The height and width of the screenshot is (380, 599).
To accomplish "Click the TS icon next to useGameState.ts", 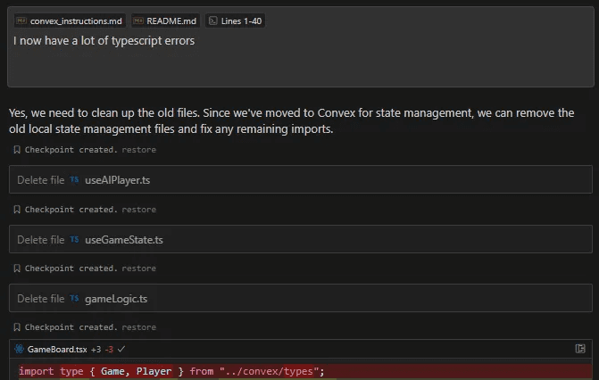I will [x=75, y=239].
